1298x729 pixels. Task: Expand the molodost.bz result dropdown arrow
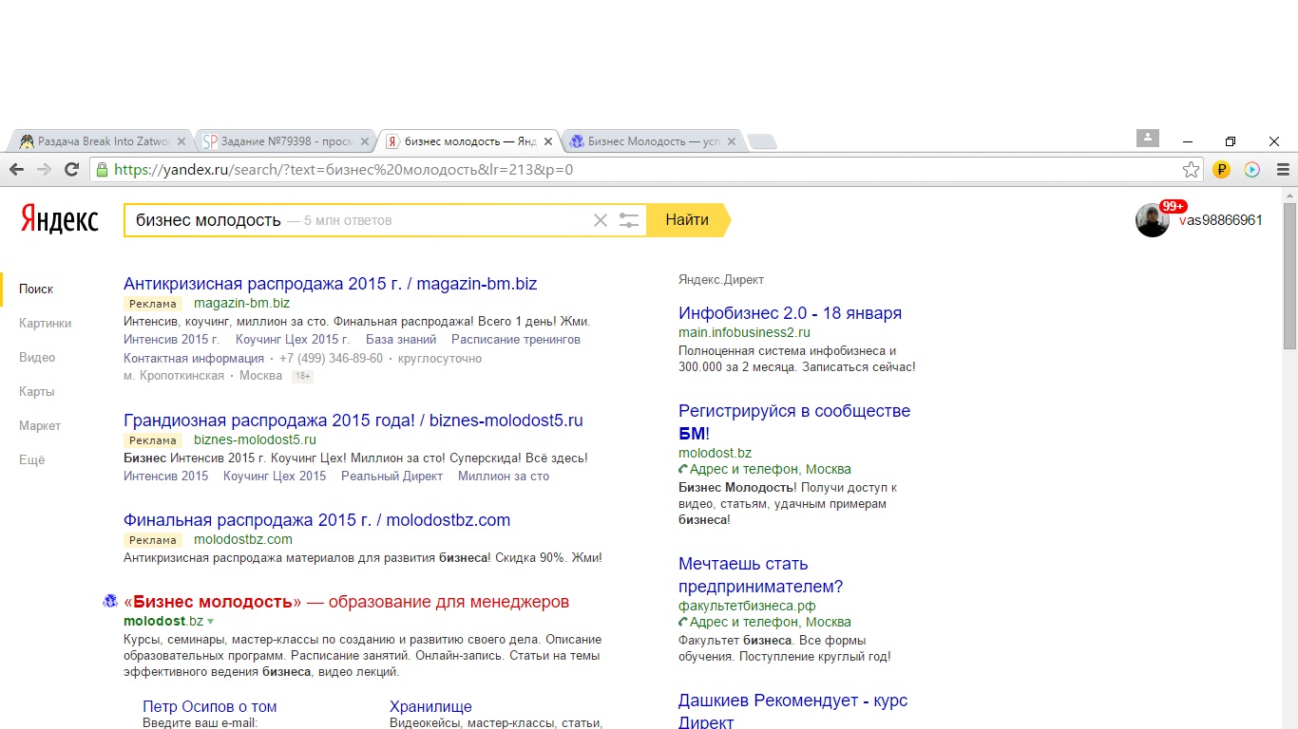(211, 622)
